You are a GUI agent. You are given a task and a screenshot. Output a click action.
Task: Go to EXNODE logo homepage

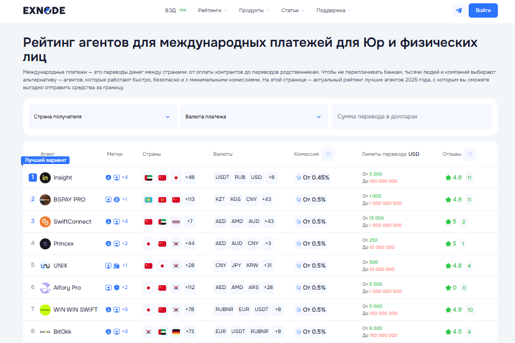coord(44,10)
